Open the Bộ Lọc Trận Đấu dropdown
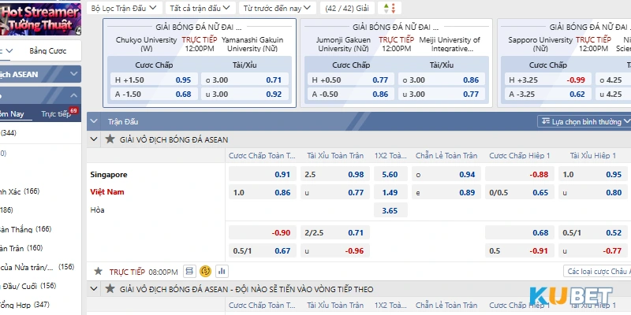Viewport: 631px width, 315px height. click(124, 8)
